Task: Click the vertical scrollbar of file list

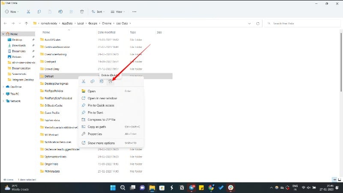Action: (x=341, y=62)
